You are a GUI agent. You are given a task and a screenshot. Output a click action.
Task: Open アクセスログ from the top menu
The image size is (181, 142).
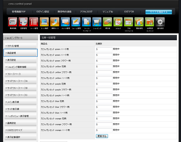pos(86,12)
